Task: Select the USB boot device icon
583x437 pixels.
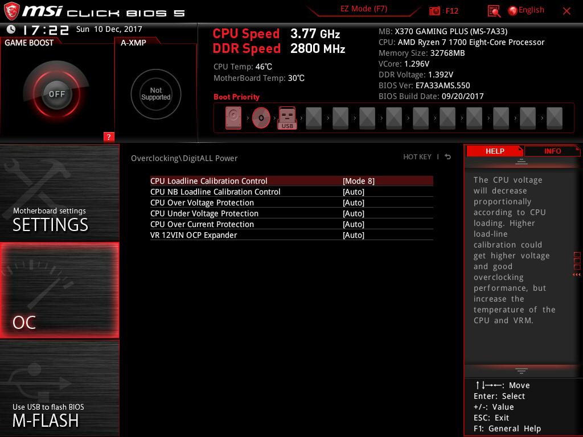Action: [287, 118]
